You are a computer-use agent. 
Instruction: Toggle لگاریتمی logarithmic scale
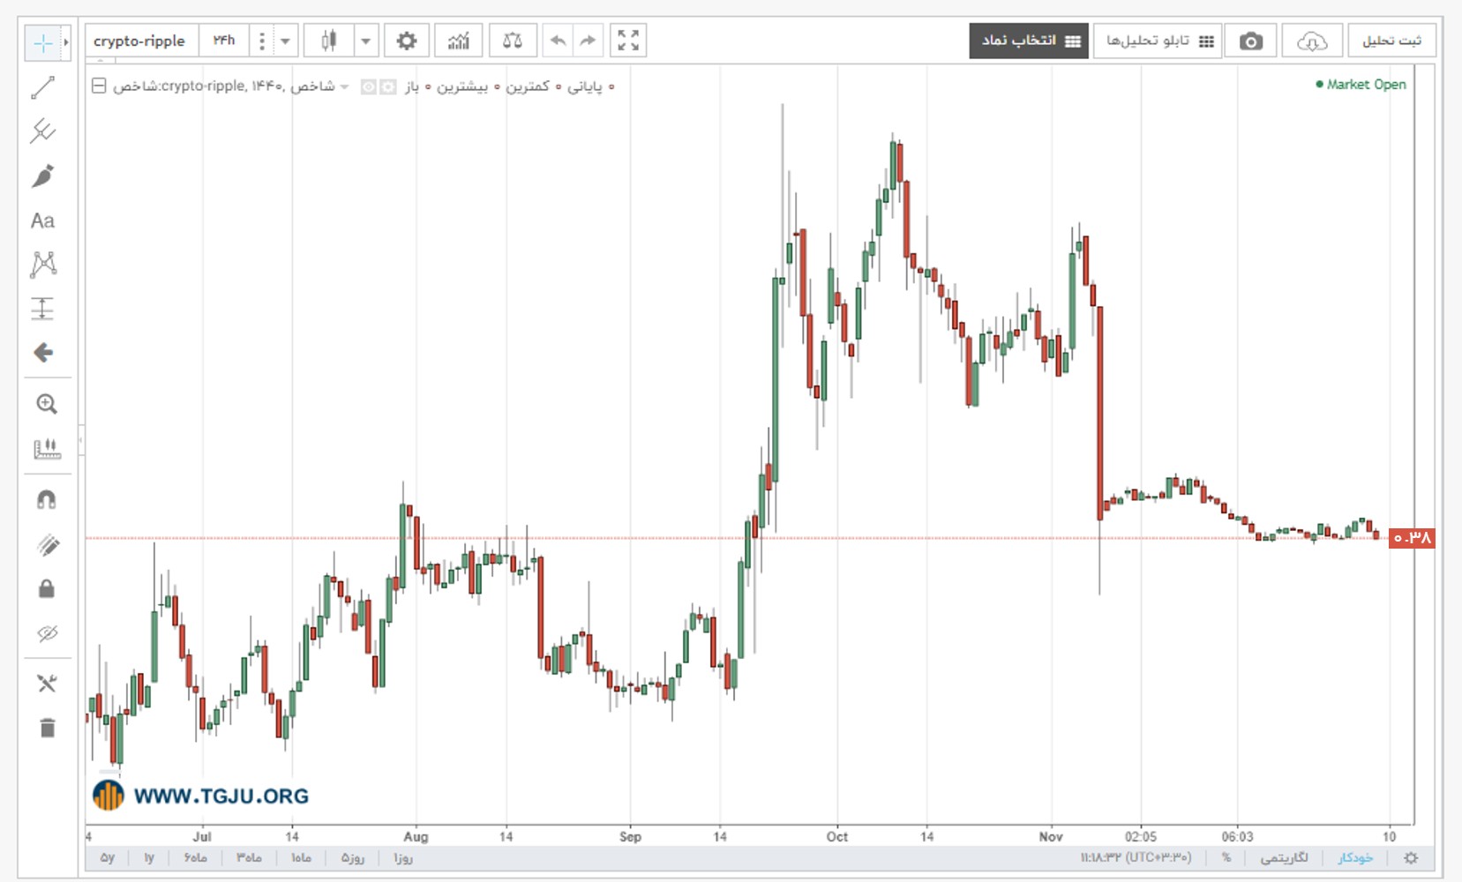pos(1285,857)
